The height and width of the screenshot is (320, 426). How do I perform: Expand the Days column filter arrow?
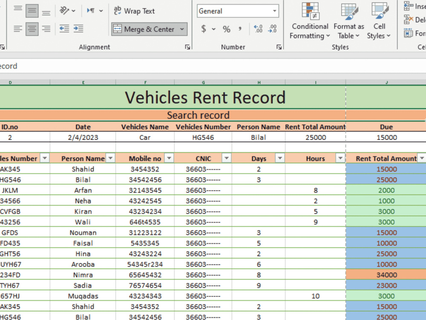click(280, 158)
